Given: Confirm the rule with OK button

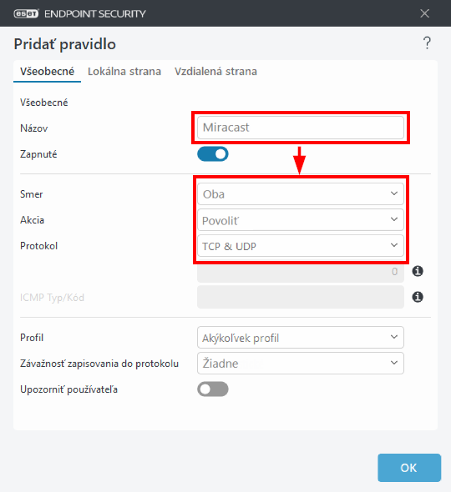Looking at the screenshot, I should coord(409,468).
